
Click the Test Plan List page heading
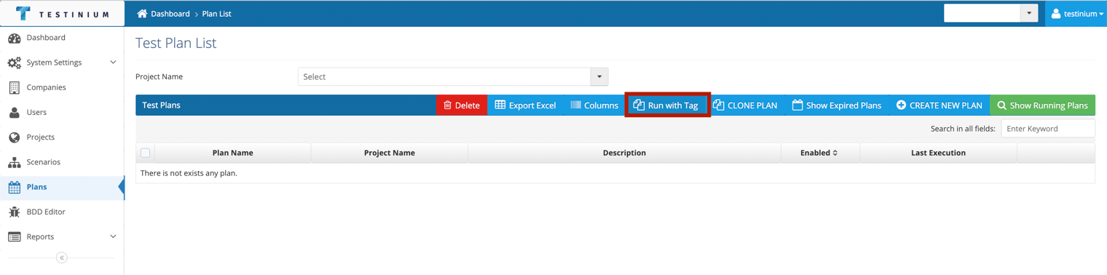point(176,43)
